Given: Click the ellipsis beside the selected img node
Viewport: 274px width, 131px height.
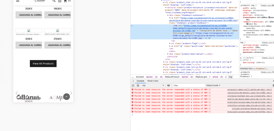Looking at the screenshot, I should [x=132, y=26].
